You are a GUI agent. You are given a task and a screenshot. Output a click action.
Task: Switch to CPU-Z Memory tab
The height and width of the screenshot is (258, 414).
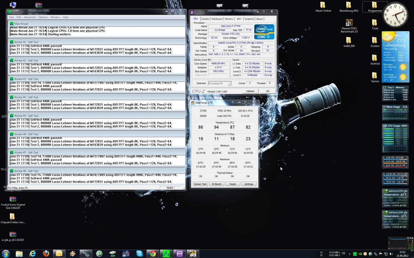229,19
